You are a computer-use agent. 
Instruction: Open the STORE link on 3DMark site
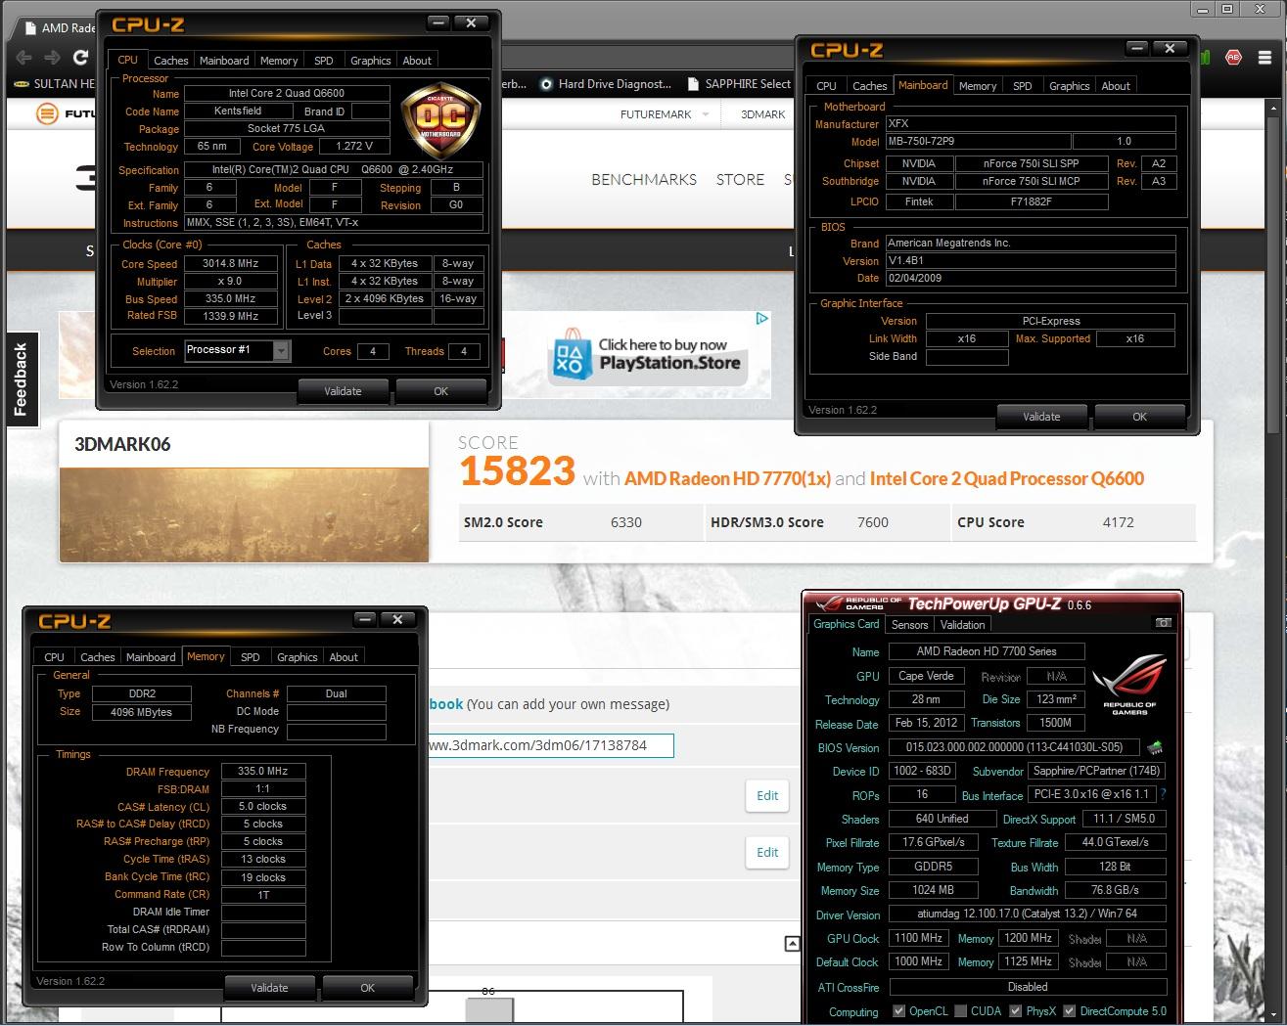coord(740,180)
